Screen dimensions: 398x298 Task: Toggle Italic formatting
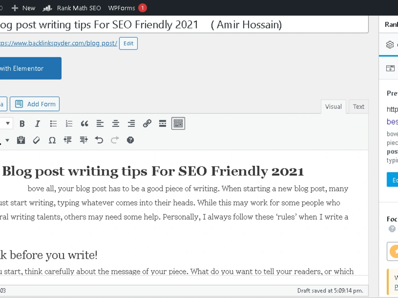(x=37, y=124)
